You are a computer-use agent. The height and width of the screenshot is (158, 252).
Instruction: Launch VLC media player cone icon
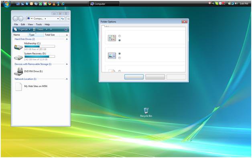point(54,4)
